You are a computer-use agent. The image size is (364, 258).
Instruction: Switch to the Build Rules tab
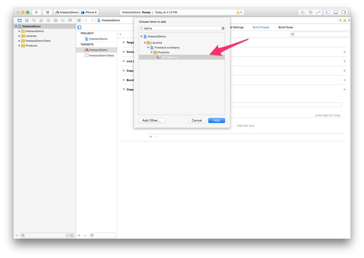pos(285,27)
